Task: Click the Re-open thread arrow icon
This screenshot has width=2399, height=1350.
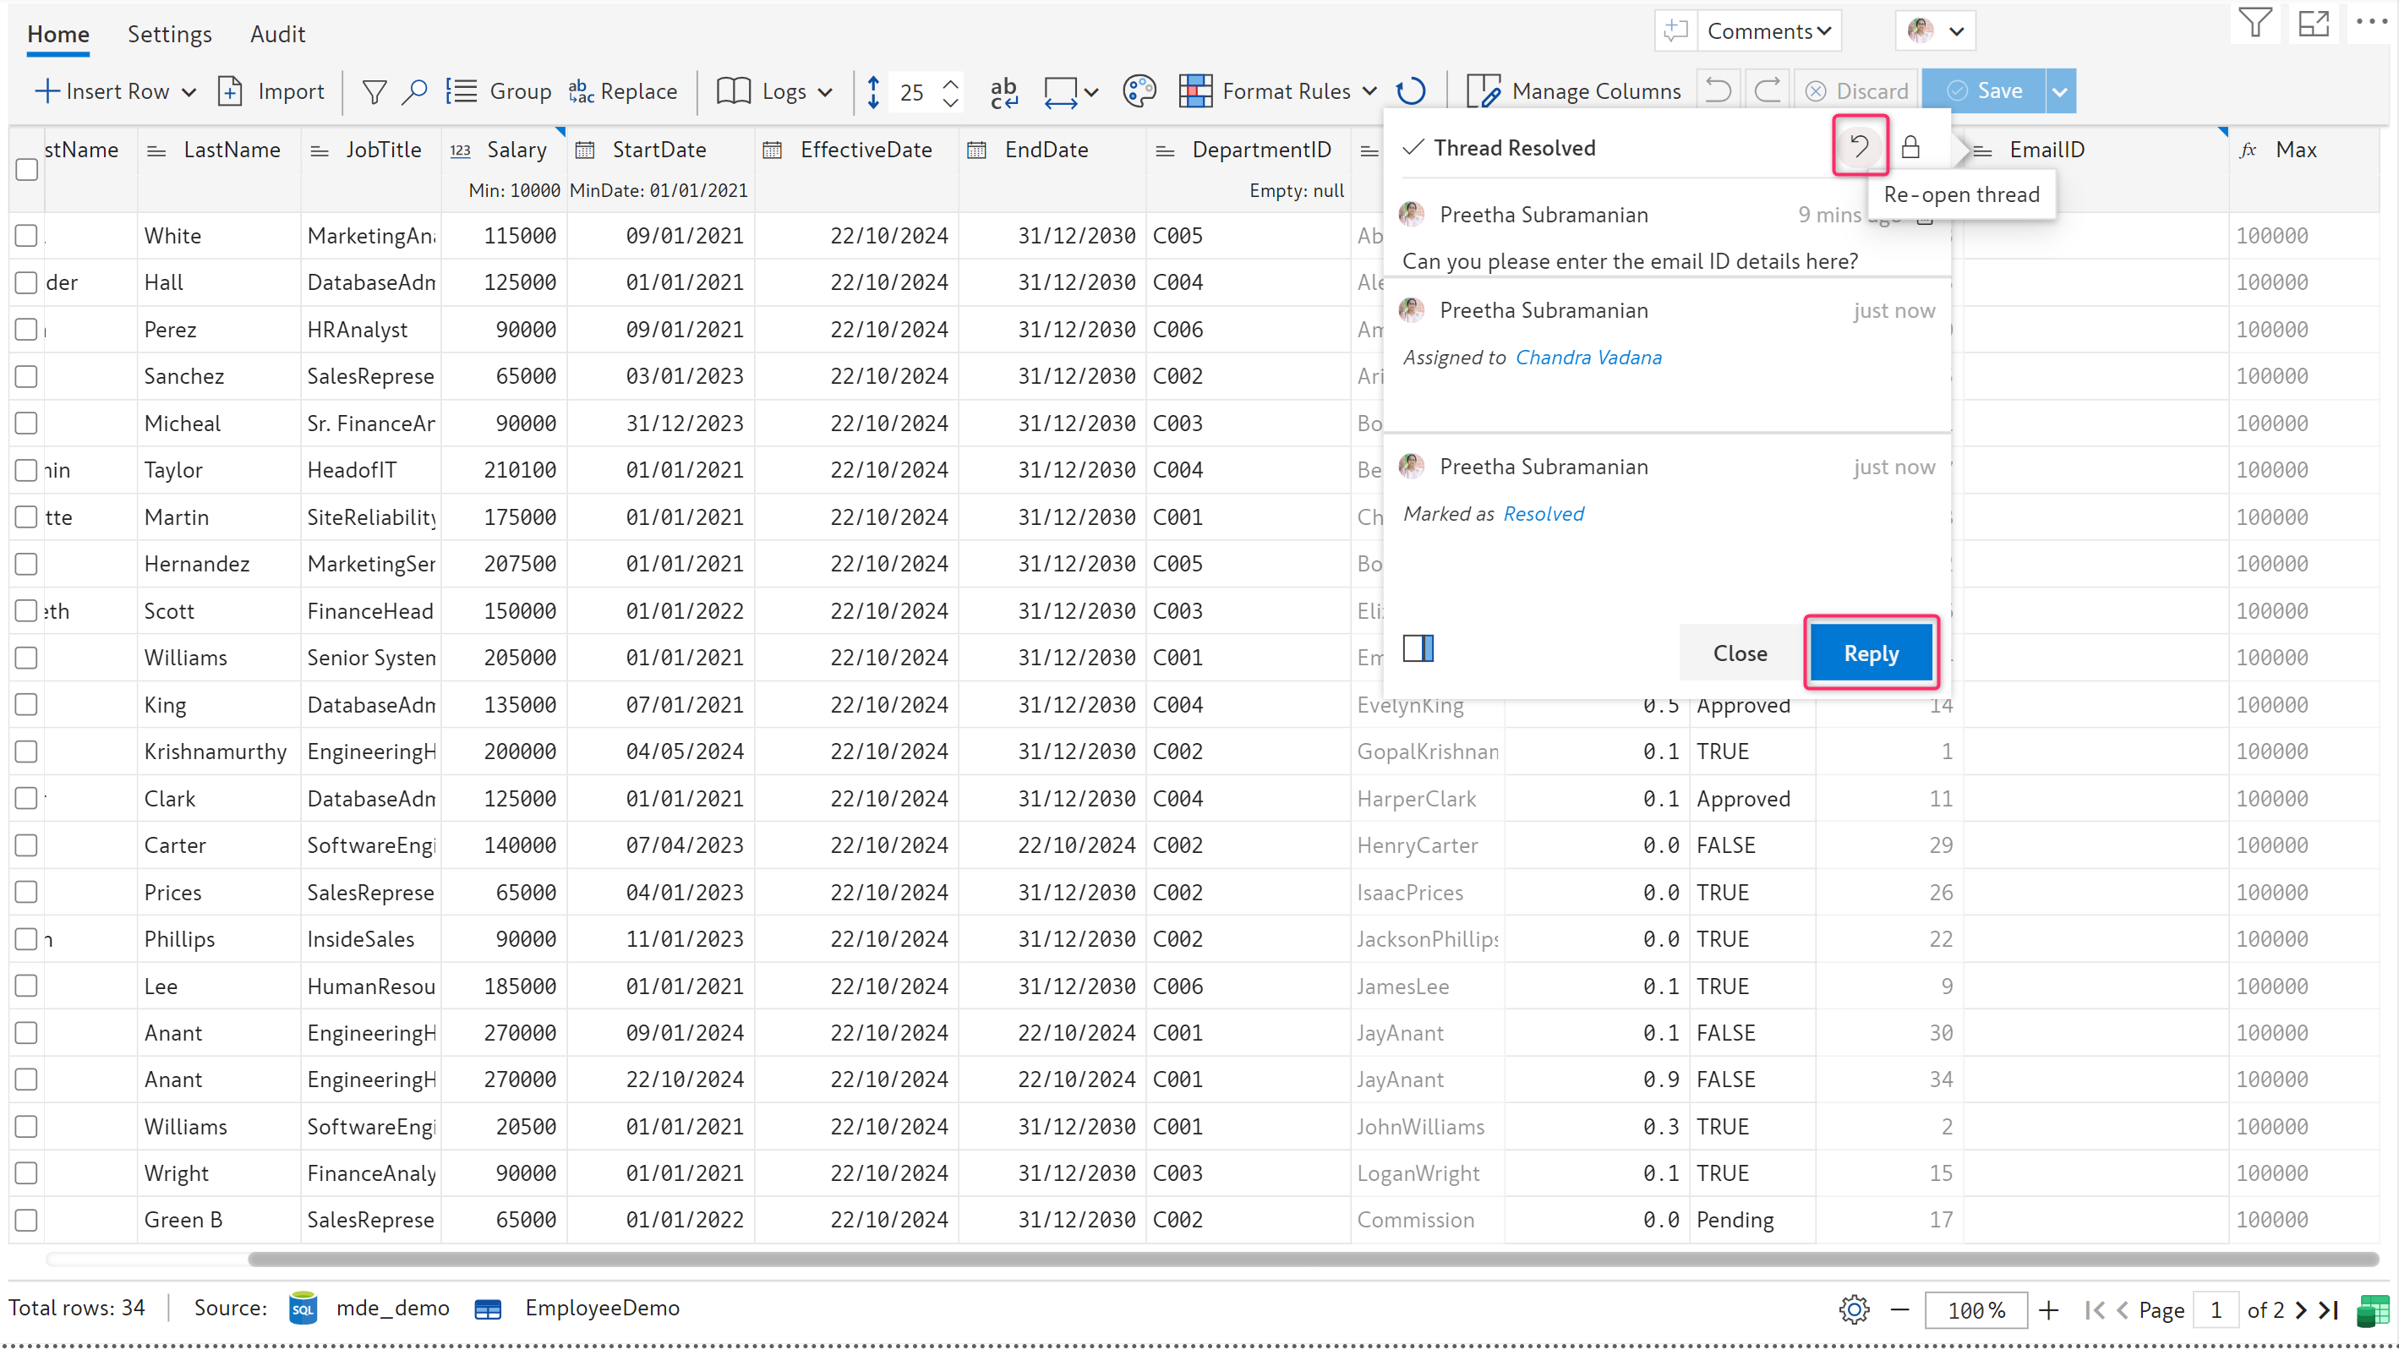Action: [x=1859, y=146]
